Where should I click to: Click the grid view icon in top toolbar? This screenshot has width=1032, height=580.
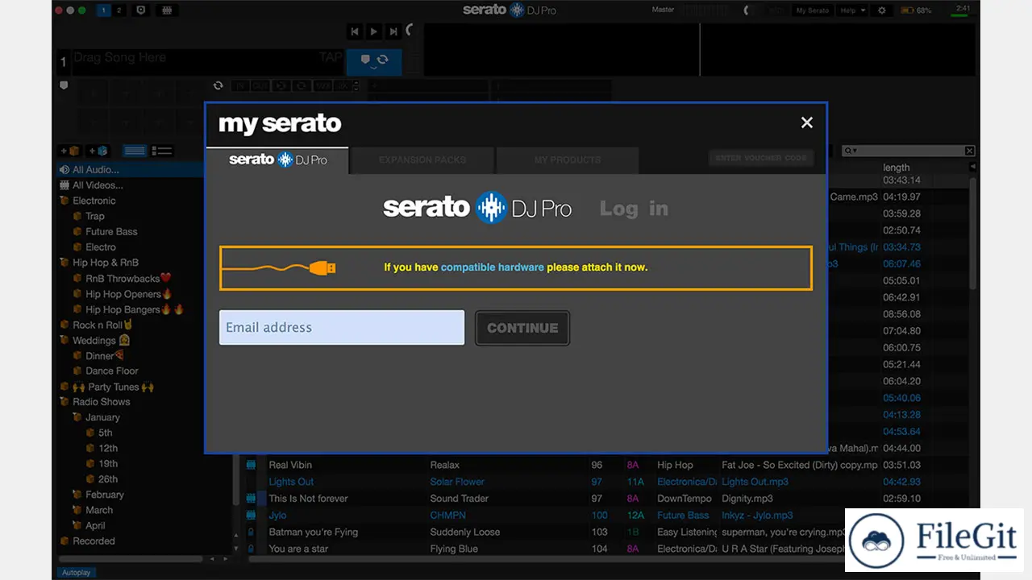click(166, 10)
